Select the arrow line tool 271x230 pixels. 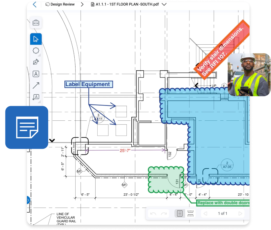[36, 85]
